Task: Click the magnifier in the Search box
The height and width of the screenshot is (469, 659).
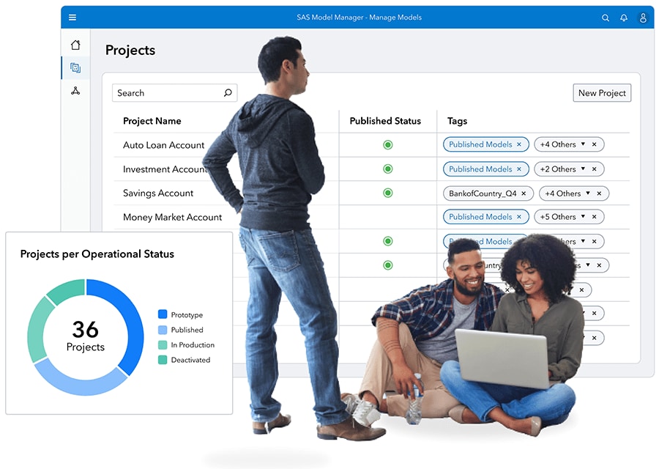Action: tap(228, 93)
